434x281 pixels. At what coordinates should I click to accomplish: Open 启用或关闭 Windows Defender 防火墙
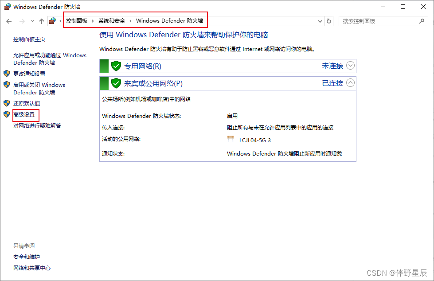pyautogui.click(x=39, y=89)
